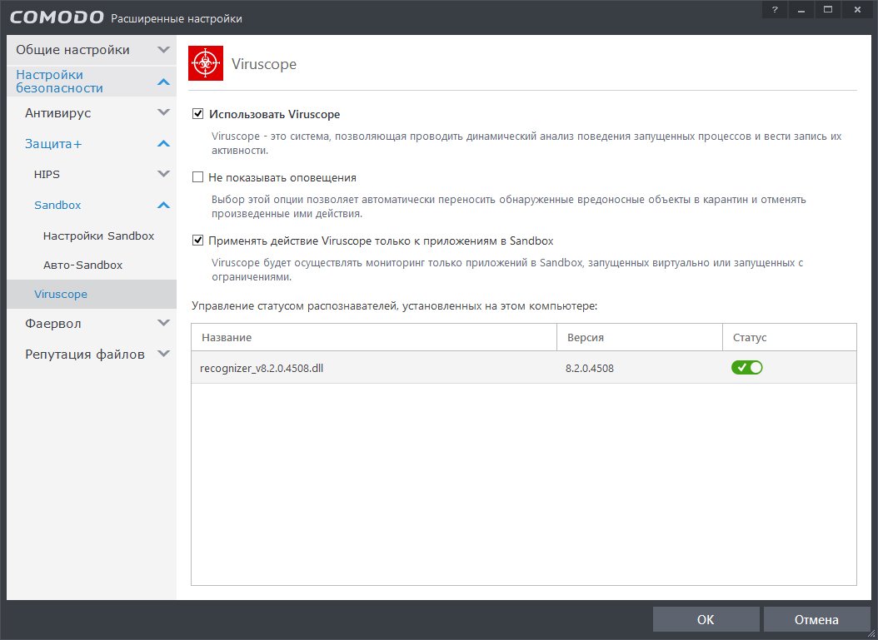Collapse the Защита+ chevron
This screenshot has width=878, height=640.
tap(163, 144)
